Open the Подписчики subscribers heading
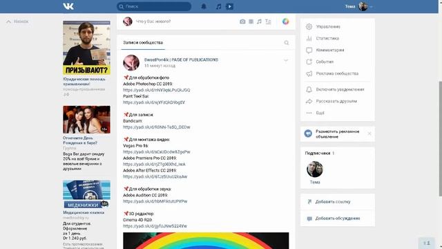 319,154
